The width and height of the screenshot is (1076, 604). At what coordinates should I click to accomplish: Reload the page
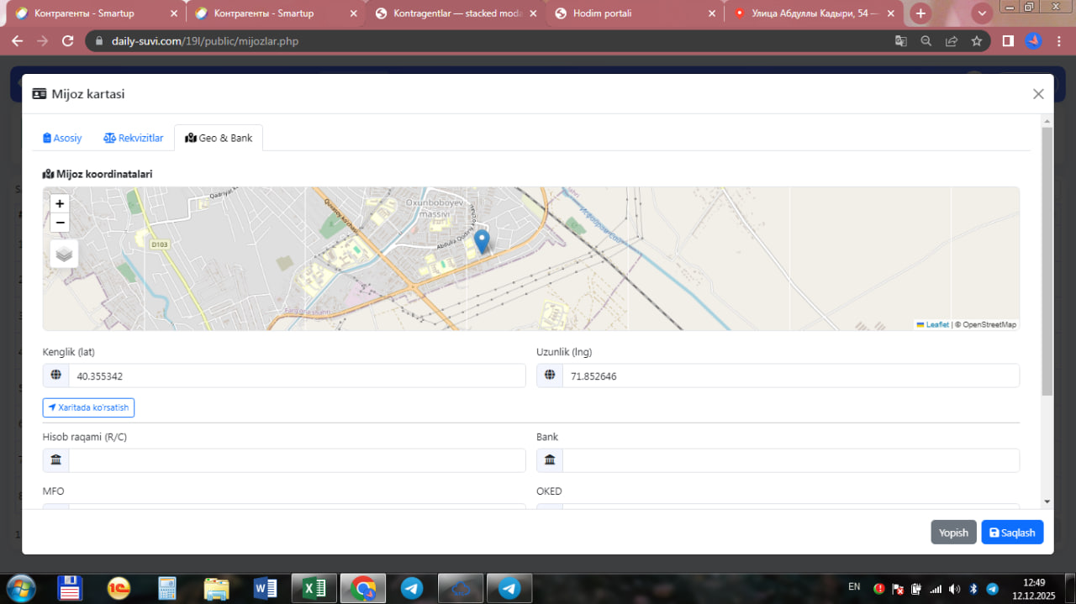pos(68,41)
